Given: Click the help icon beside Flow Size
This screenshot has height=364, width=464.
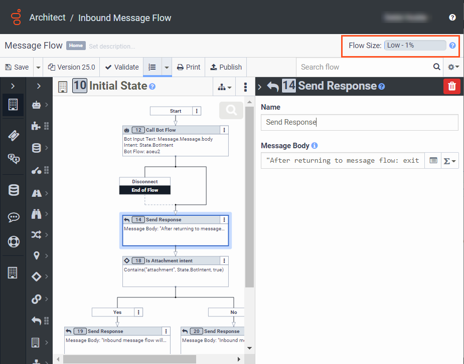Looking at the screenshot, I should 452,46.
